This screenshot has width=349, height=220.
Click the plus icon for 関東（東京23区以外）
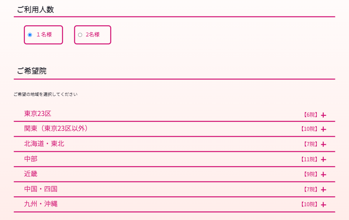click(323, 129)
